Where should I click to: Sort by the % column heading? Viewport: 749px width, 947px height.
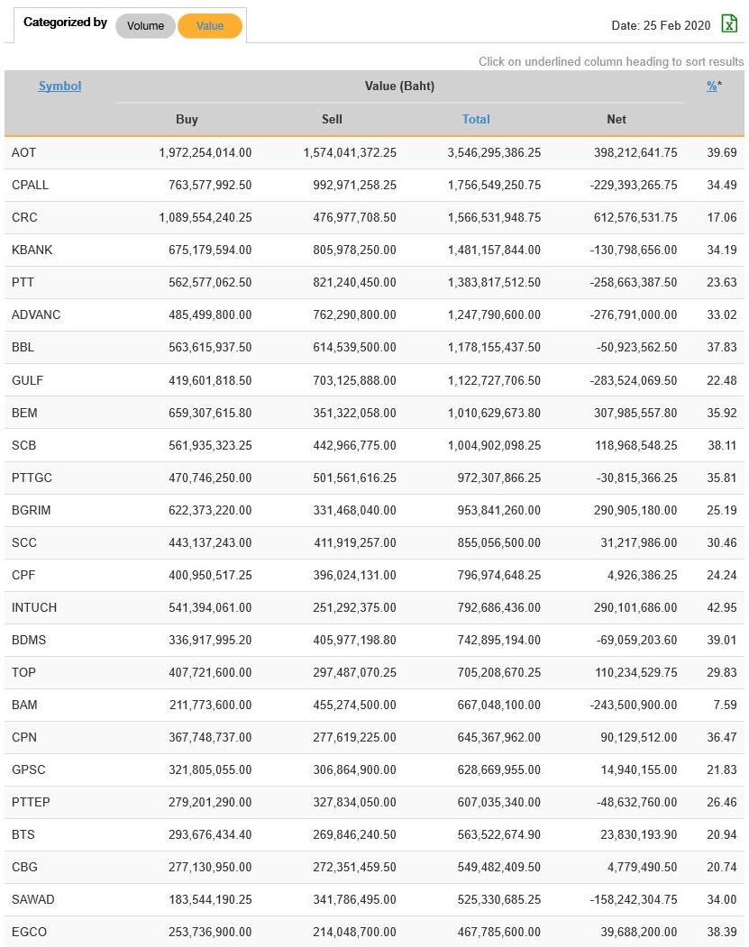coord(712,87)
